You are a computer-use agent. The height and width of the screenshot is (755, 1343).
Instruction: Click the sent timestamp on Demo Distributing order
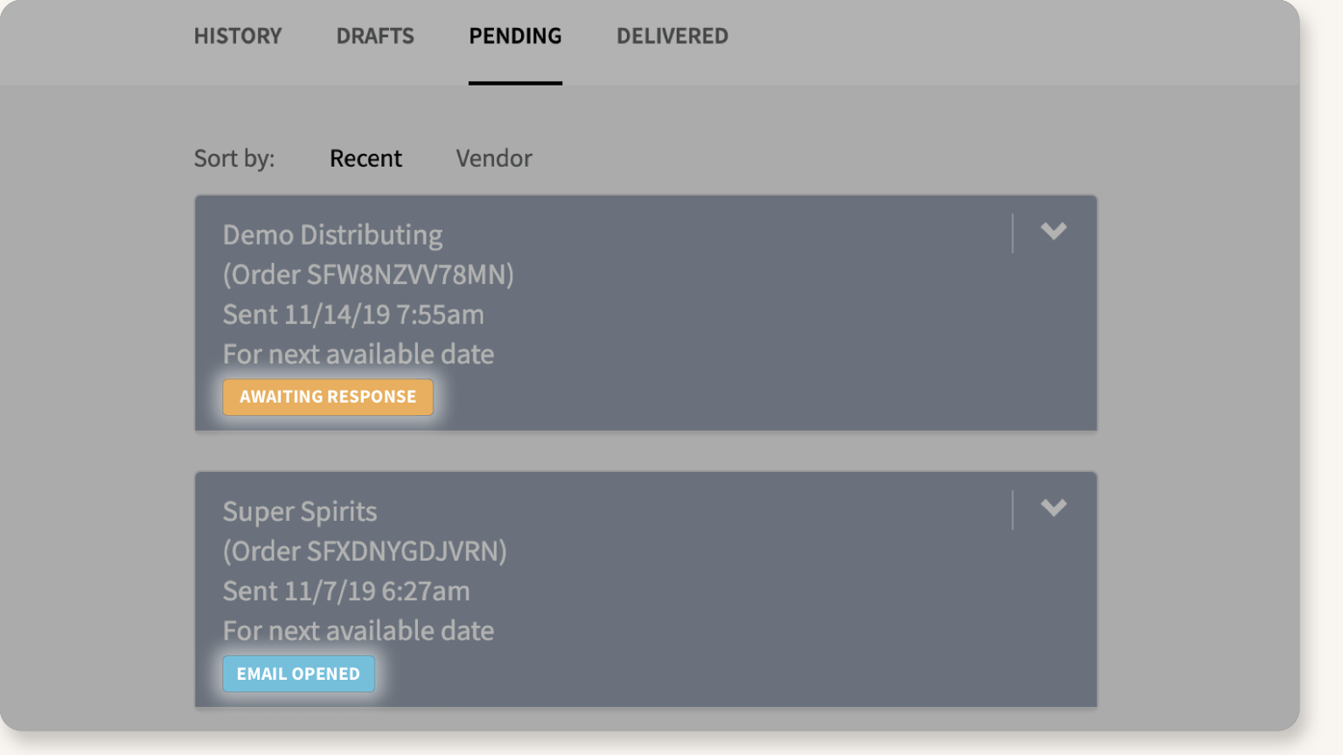click(353, 314)
